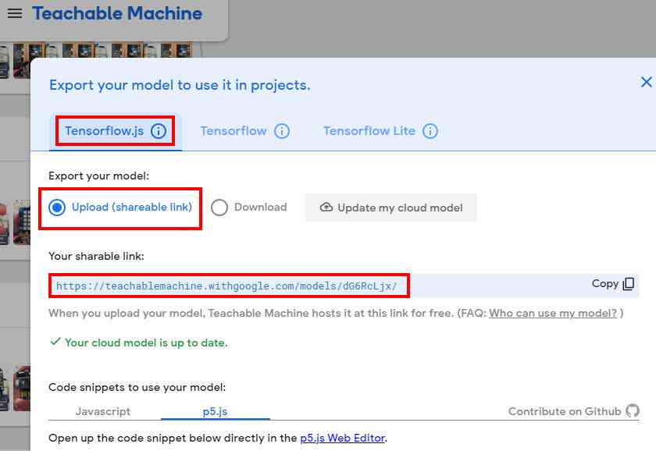Close the export dialog with the X

click(x=646, y=82)
